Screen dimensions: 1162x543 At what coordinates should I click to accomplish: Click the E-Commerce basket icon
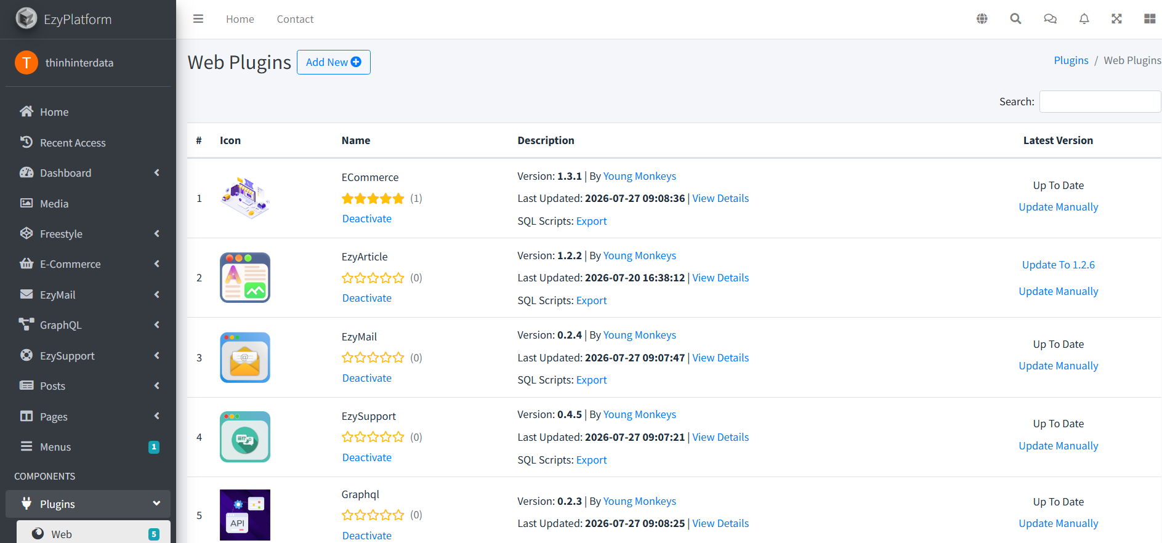click(26, 263)
